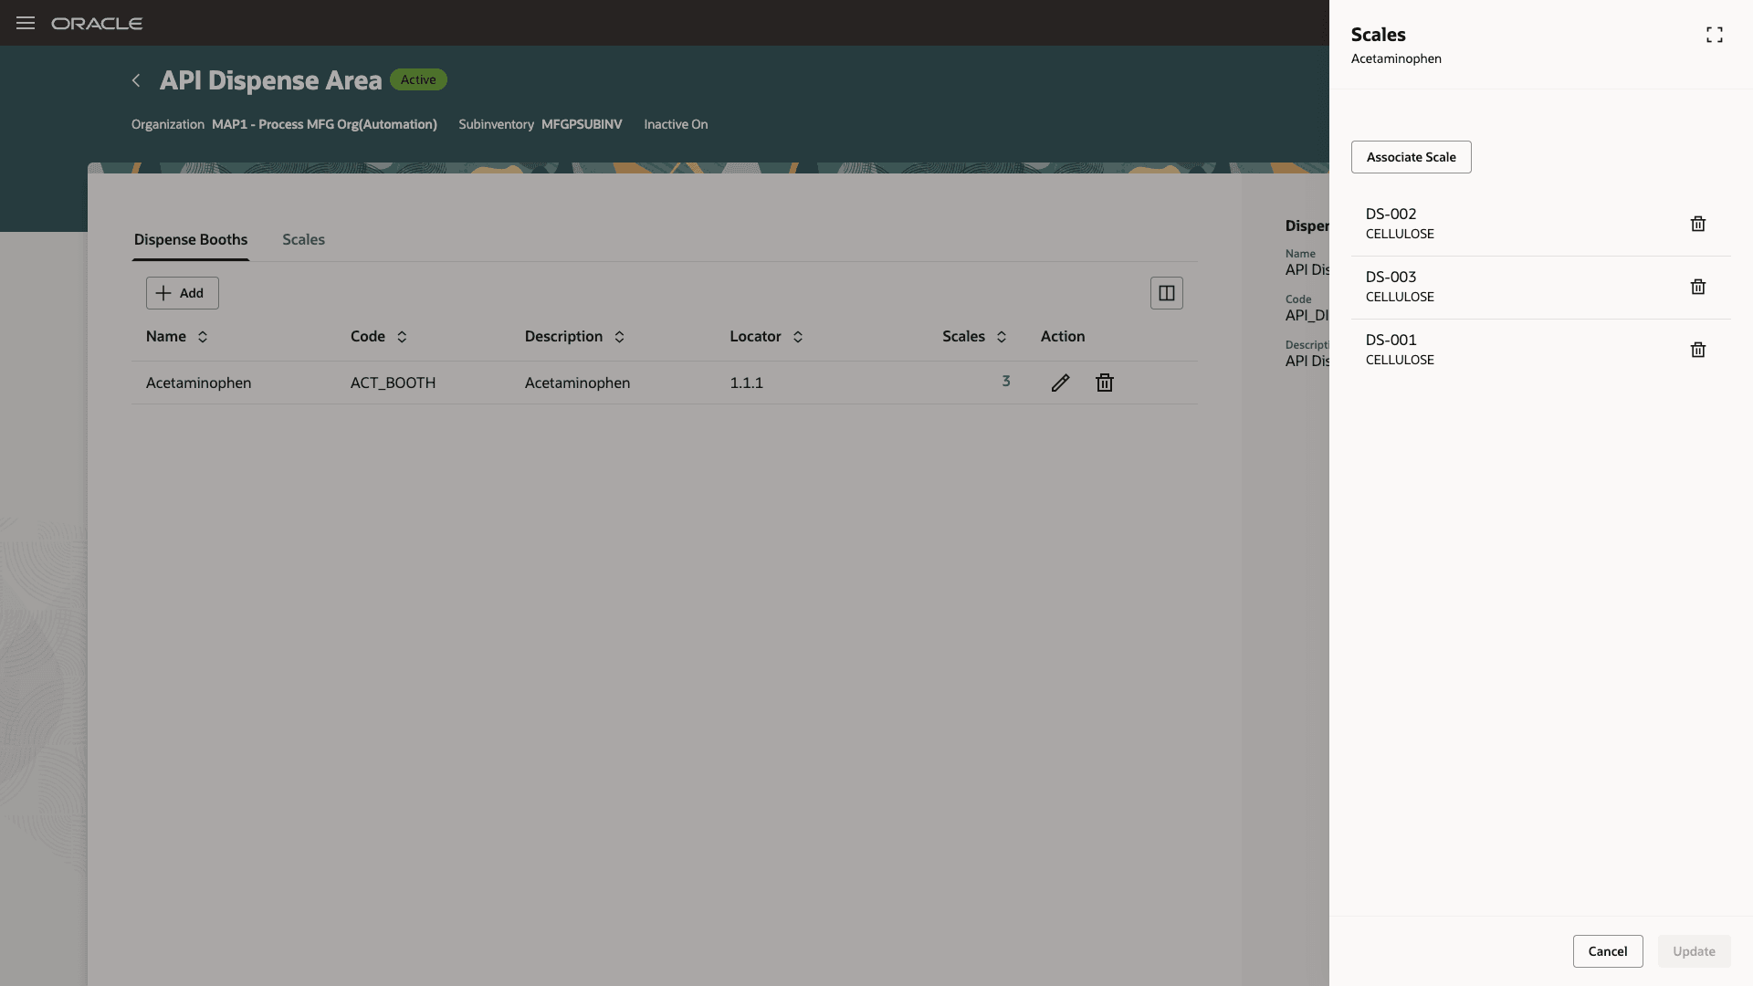Switch to the Dispense Booths tab
The width and height of the screenshot is (1753, 986).
point(191,239)
